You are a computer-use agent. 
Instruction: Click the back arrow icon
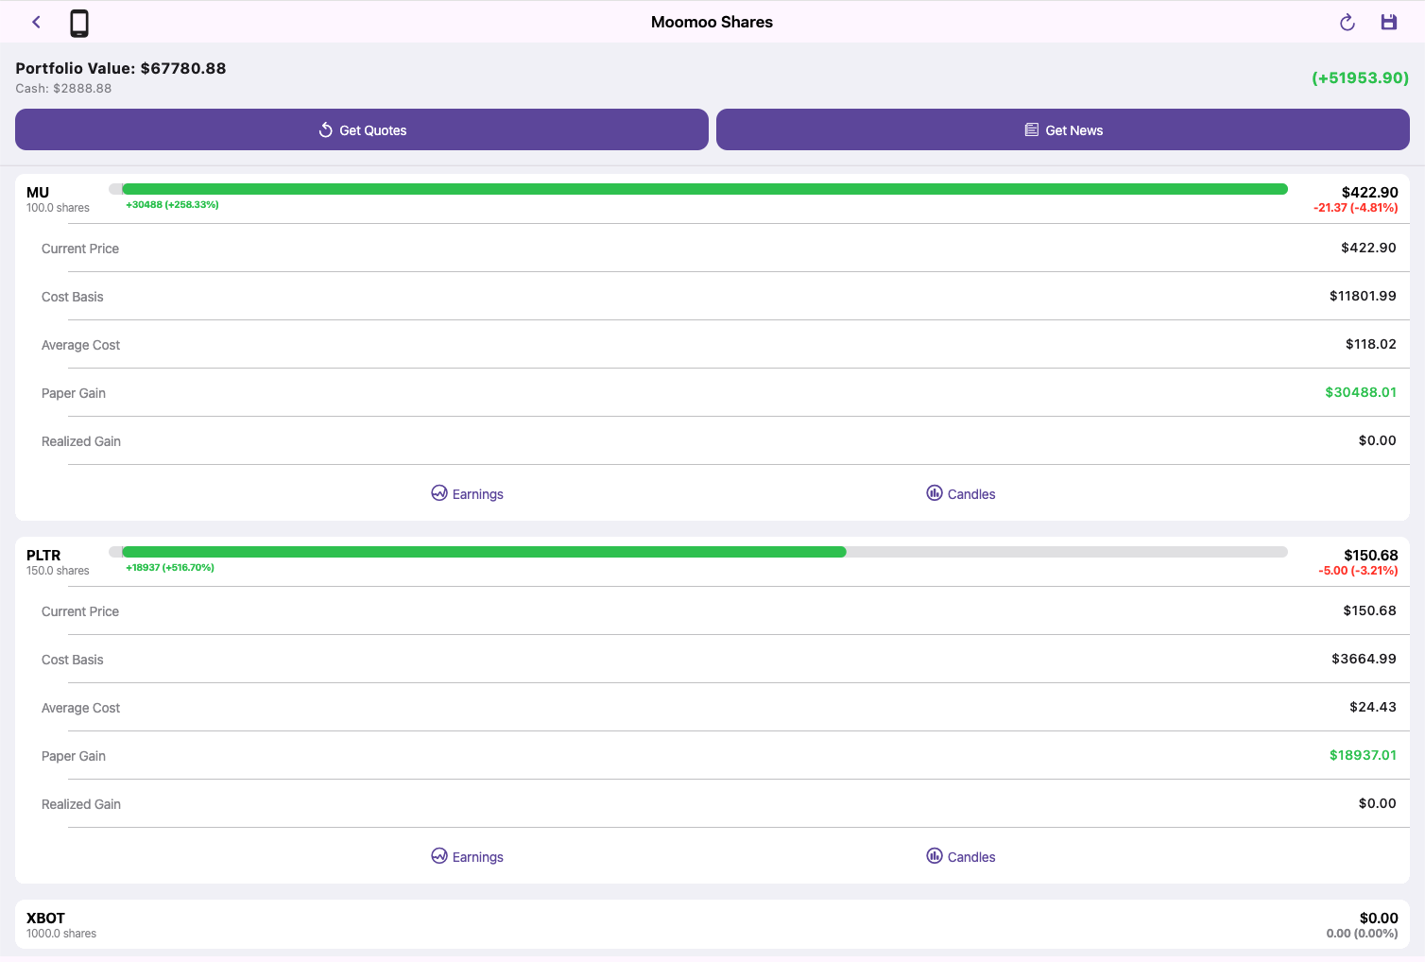point(36,21)
